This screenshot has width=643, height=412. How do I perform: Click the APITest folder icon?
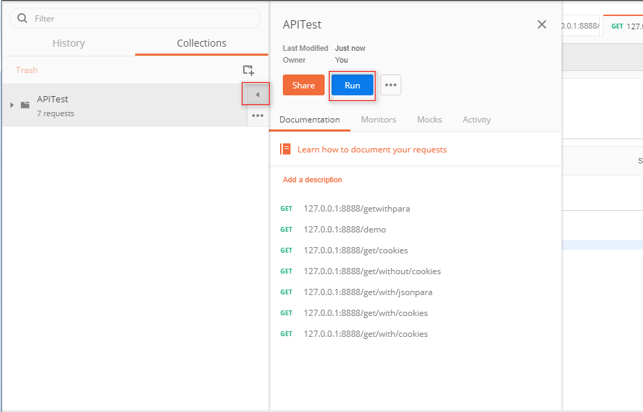point(25,105)
